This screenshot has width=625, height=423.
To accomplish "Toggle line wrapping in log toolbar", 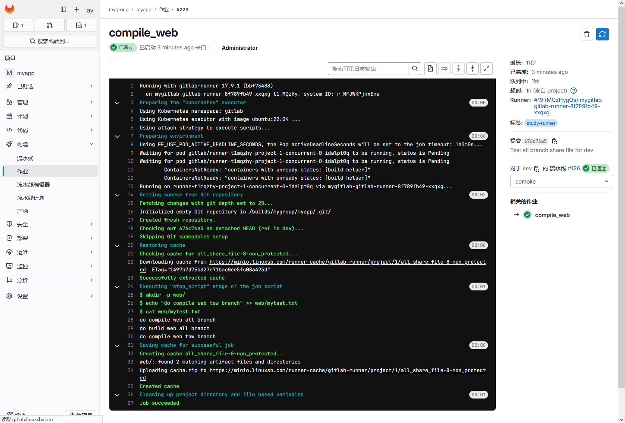I will pyautogui.click(x=444, y=68).
